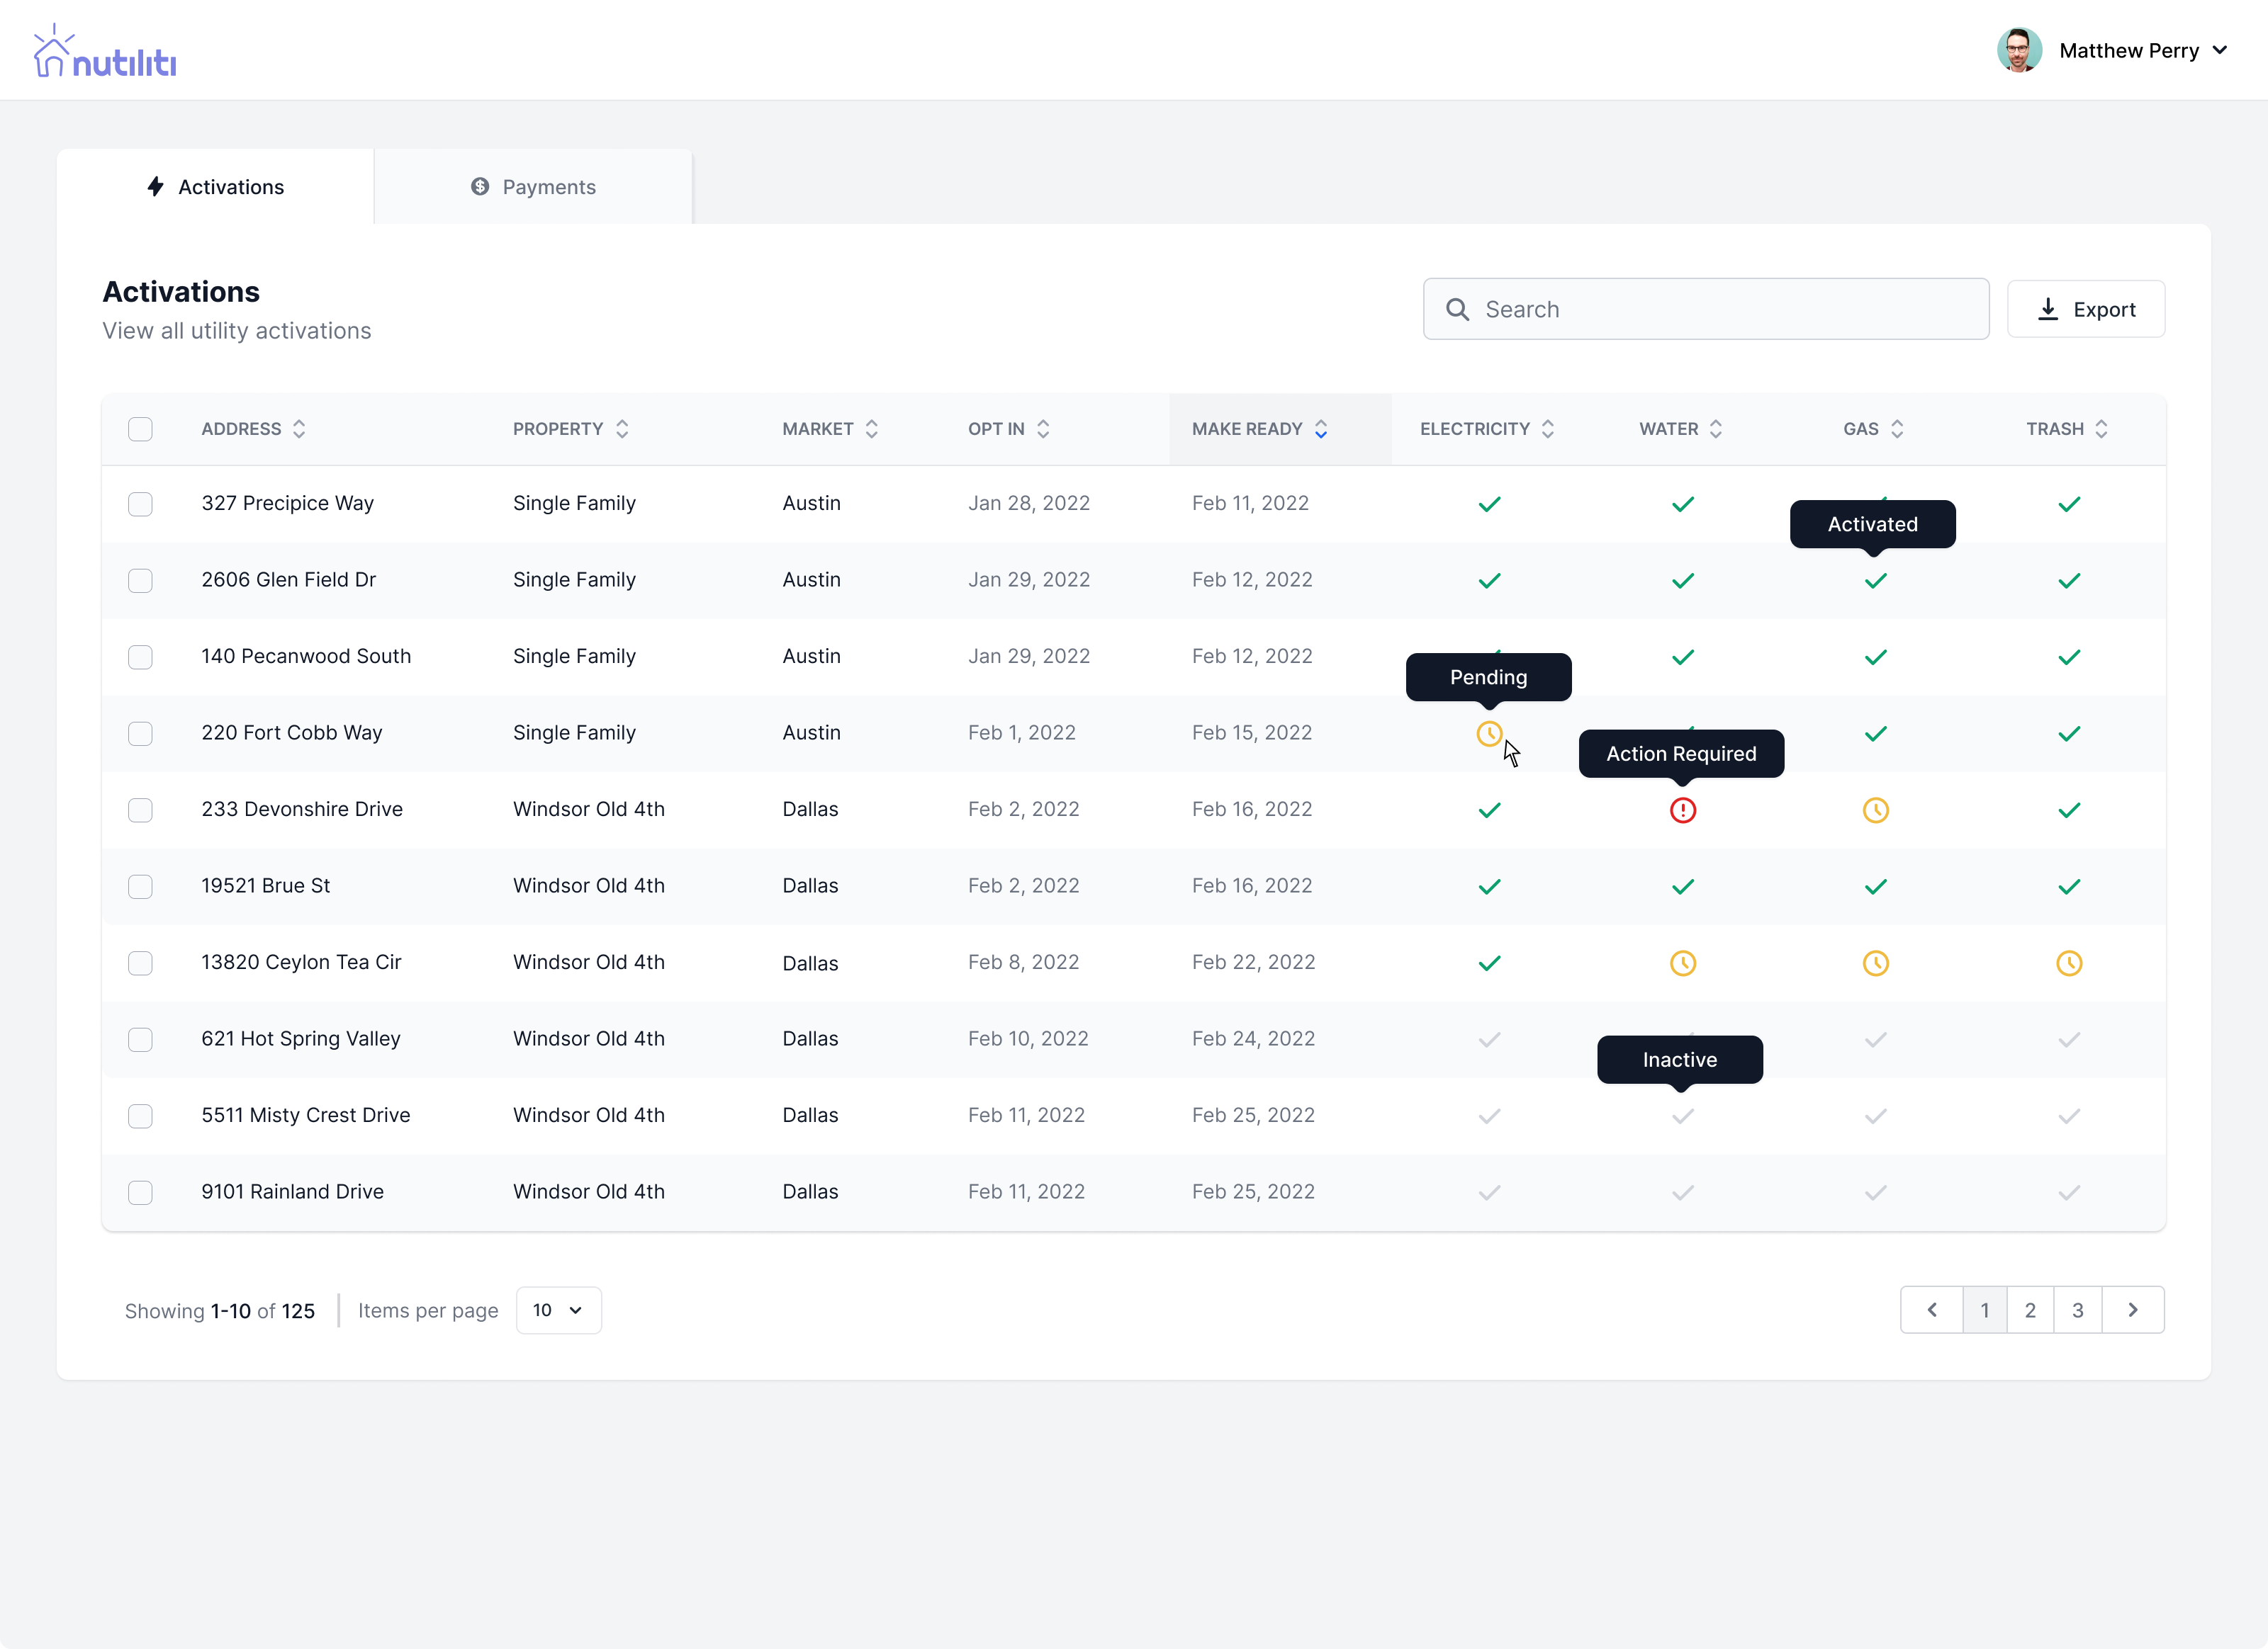The width and height of the screenshot is (2268, 1649).
Task: Select the 9101 Rainland Drive row checkbox
Action: pyautogui.click(x=140, y=1192)
